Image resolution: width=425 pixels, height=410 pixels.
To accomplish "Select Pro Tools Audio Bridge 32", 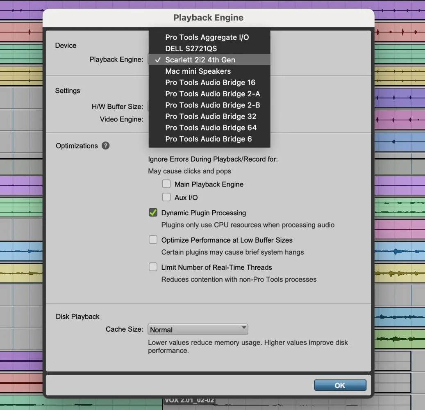I will click(209, 116).
